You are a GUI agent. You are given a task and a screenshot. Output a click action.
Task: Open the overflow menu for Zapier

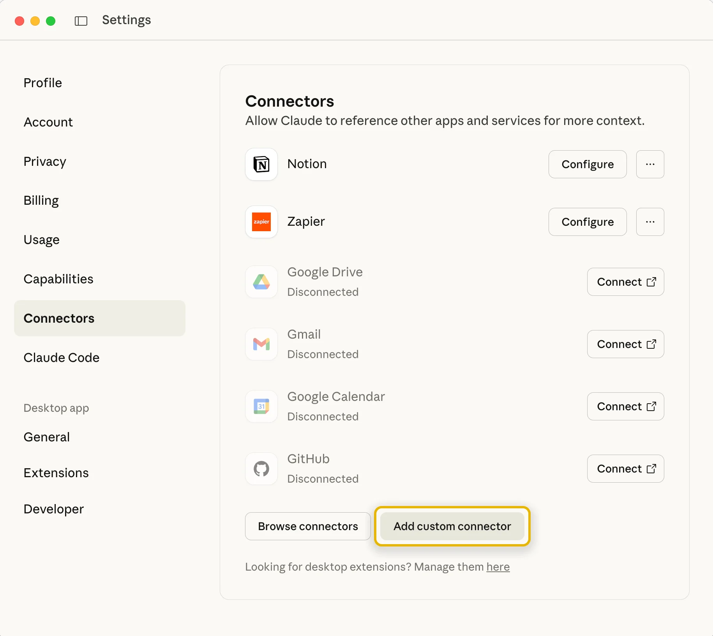(649, 222)
